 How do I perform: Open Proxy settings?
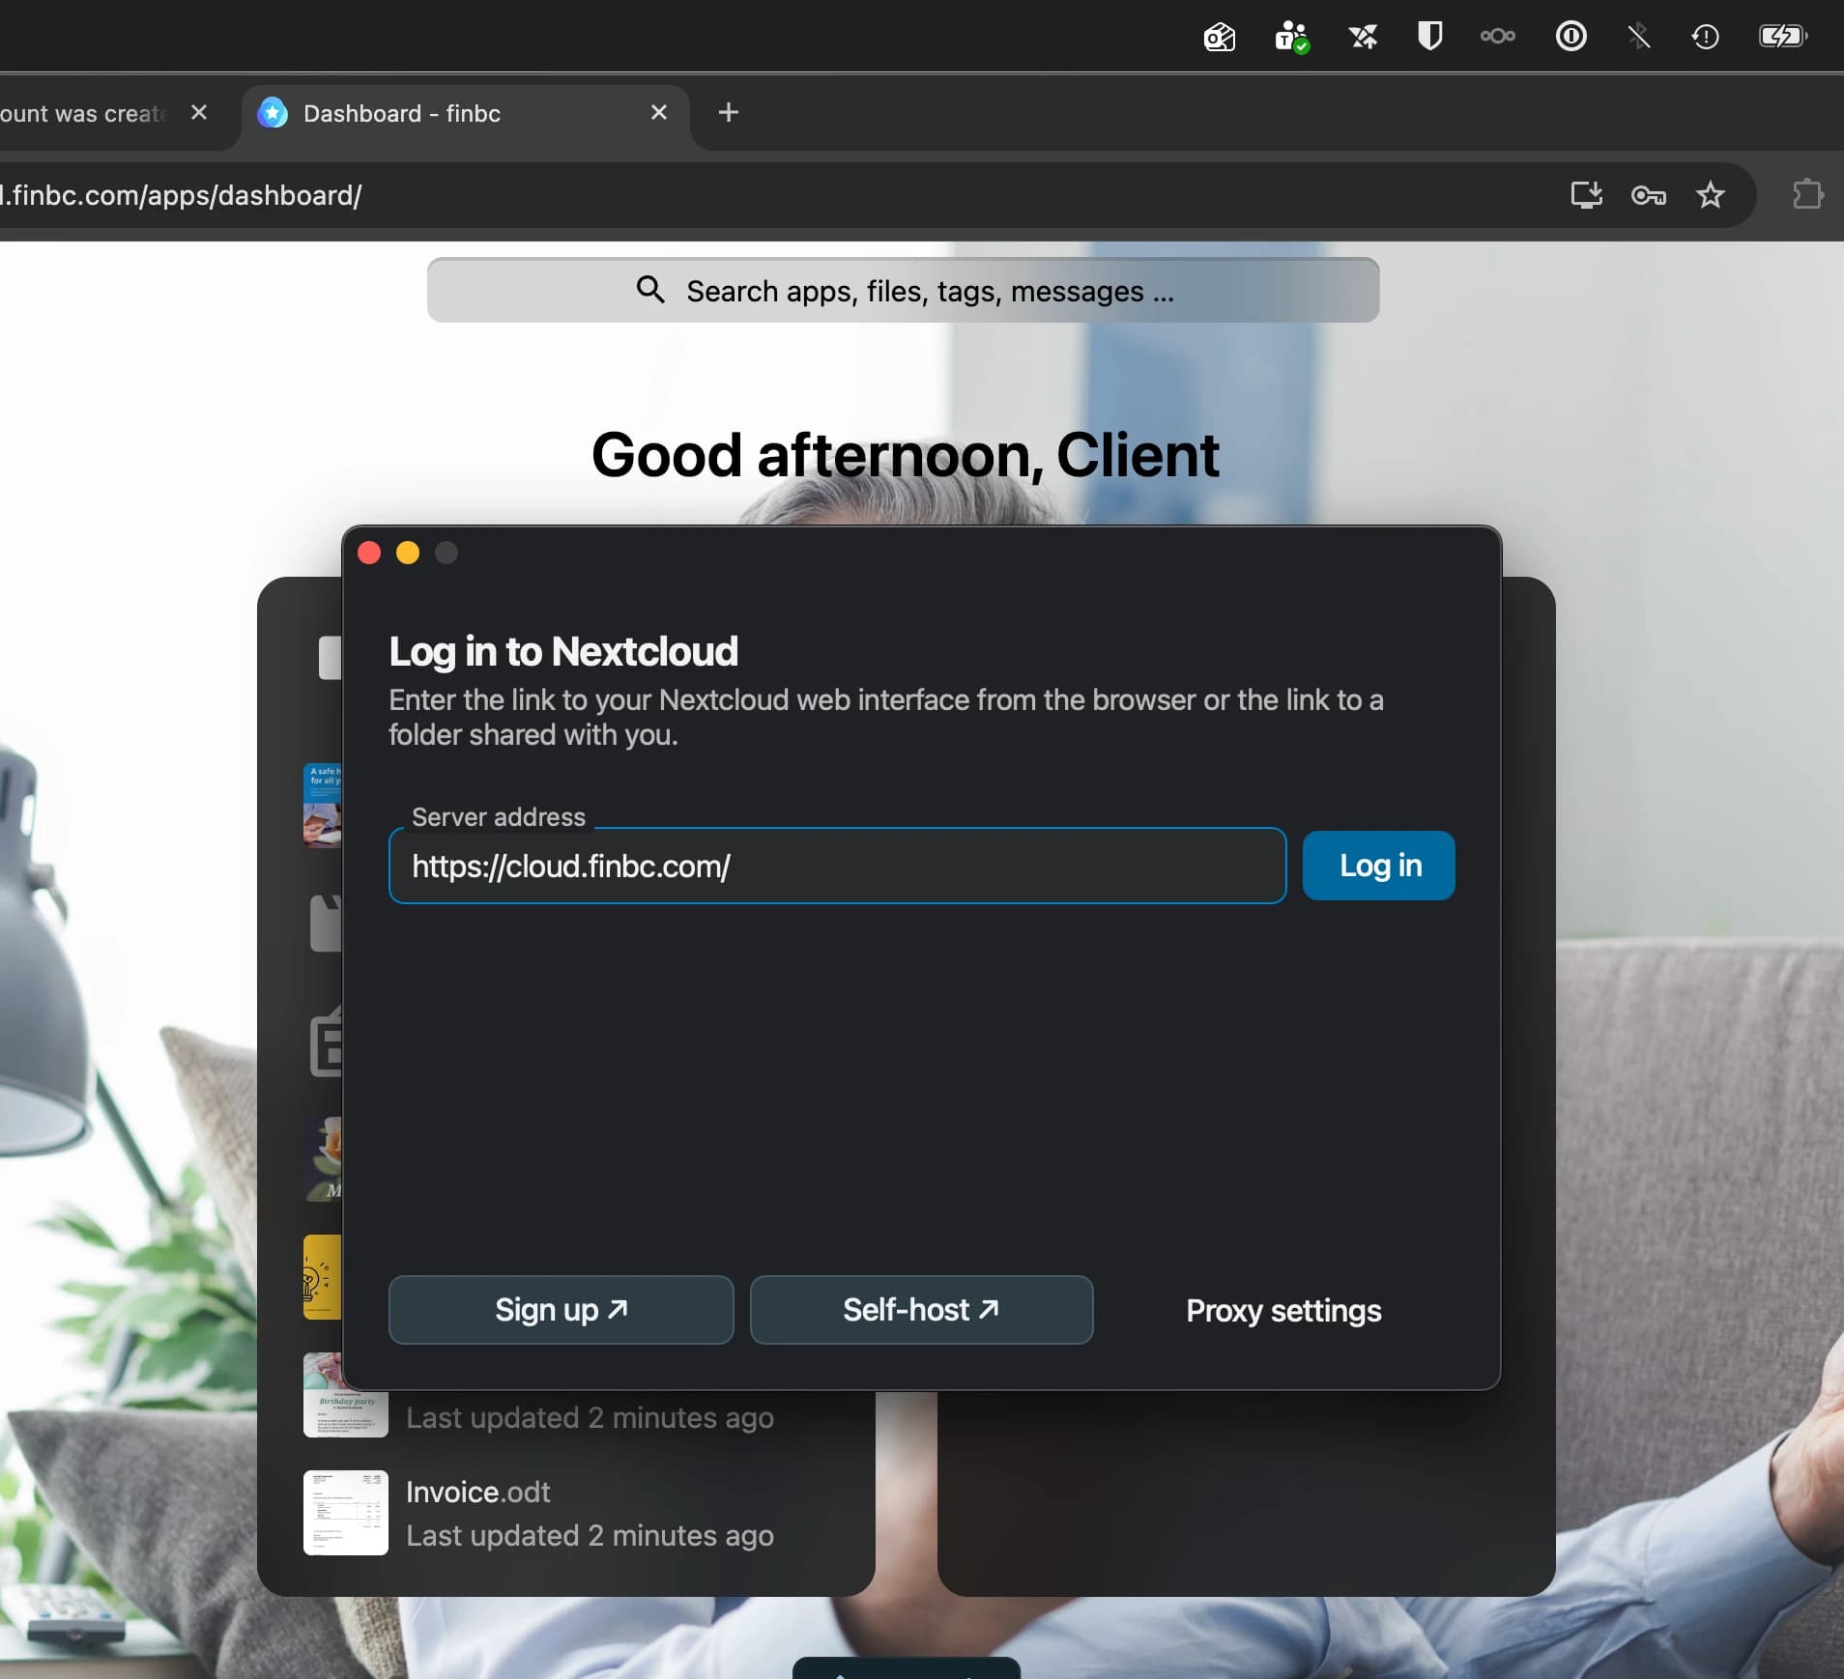click(x=1282, y=1311)
